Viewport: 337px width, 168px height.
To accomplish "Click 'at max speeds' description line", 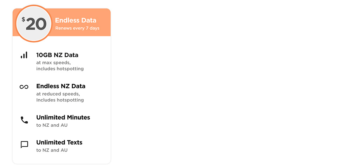I will click(53, 63).
